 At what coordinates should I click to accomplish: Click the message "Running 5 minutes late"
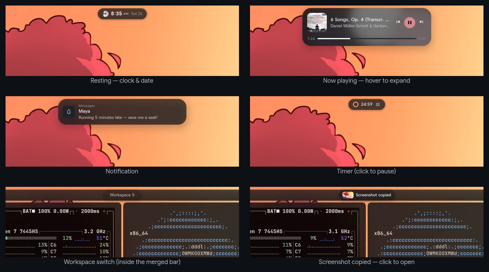point(100,118)
